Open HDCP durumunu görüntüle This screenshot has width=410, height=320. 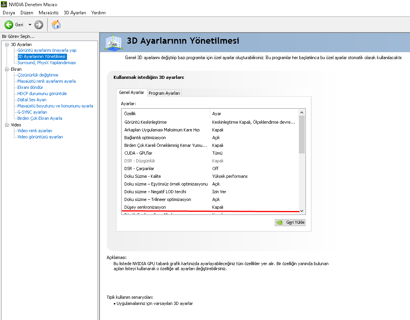pos(42,94)
